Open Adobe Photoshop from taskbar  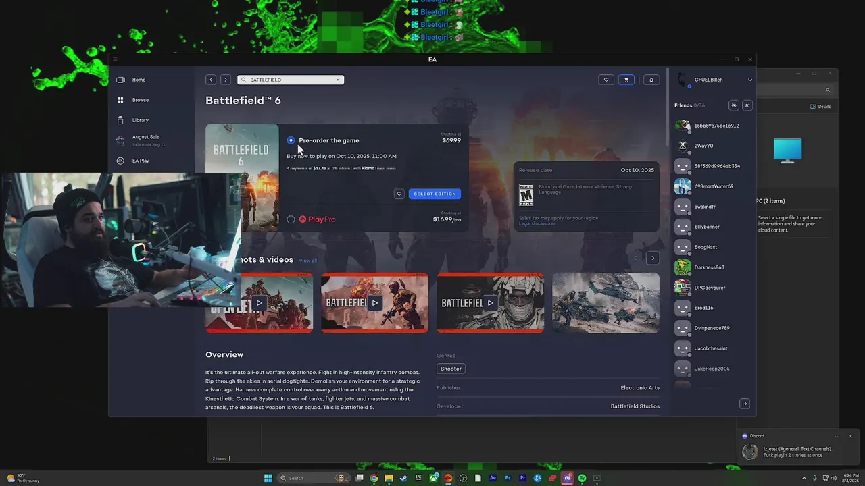coord(508,478)
